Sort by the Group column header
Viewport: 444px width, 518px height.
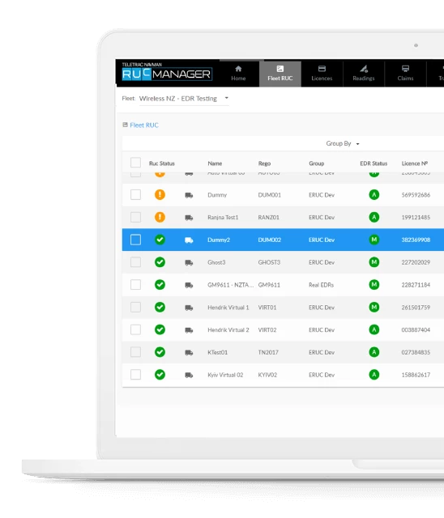click(316, 163)
